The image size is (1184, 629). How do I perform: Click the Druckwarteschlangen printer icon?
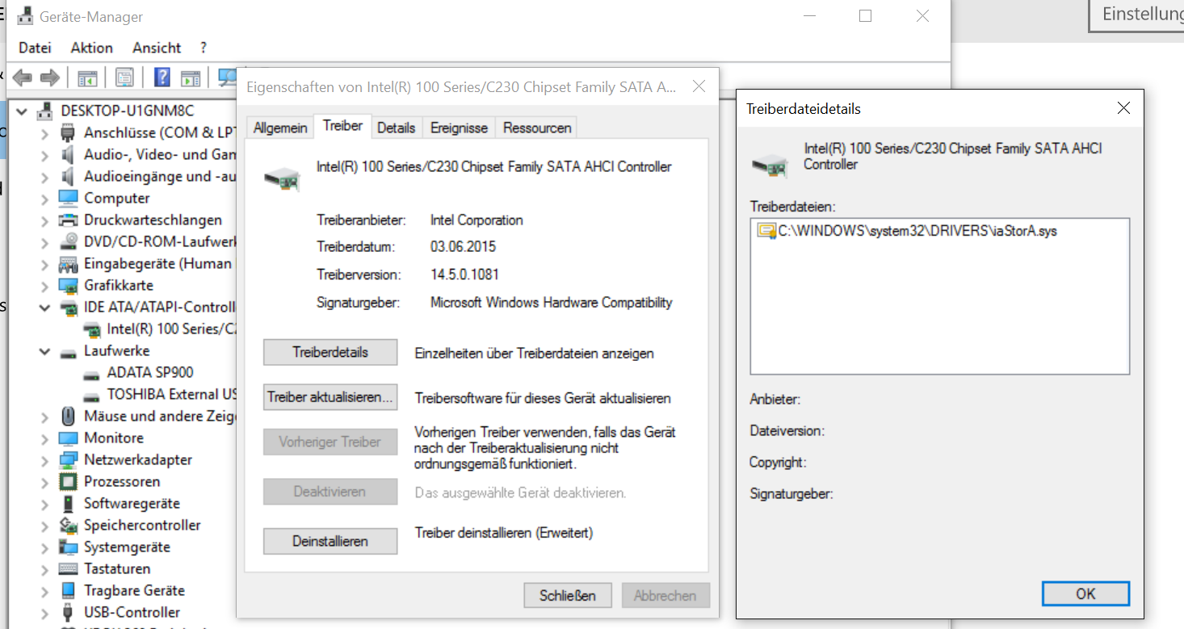pyautogui.click(x=69, y=220)
